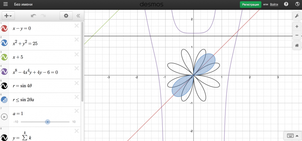Screen dimensions: 302x141
Task: Show the on-screen keypad
Action: (x=293, y=136)
